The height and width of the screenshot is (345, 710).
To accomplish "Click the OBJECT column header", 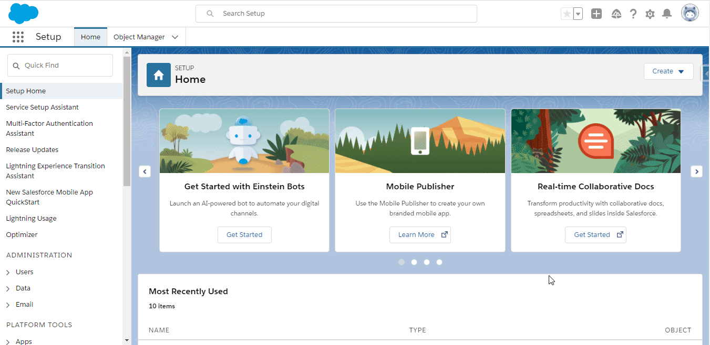I will [x=678, y=330].
